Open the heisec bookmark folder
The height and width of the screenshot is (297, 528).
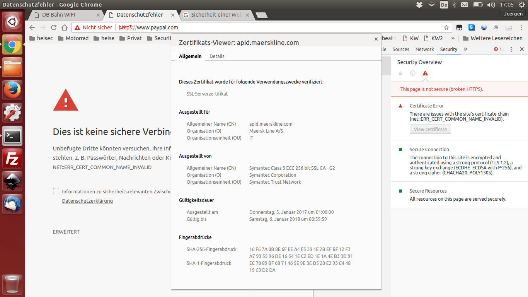click(41, 38)
